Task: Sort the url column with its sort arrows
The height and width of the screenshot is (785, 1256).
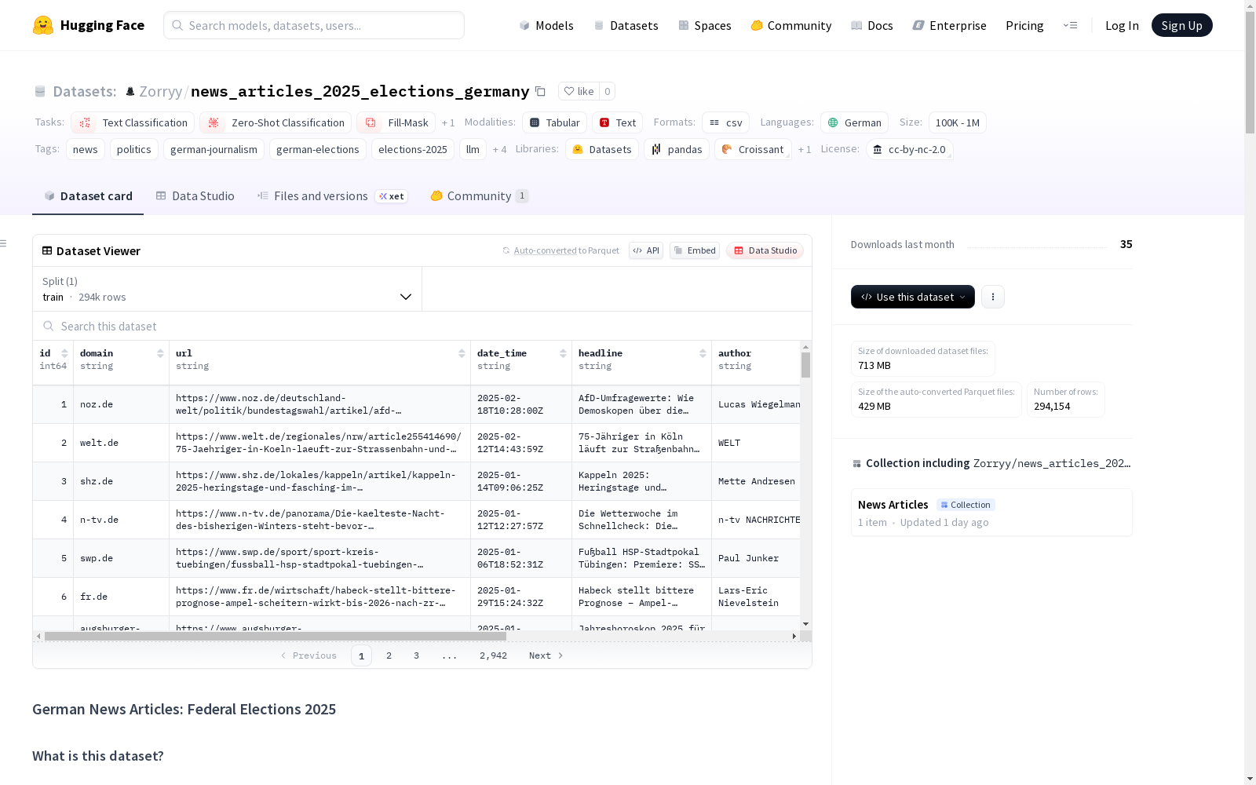Action: click(462, 353)
